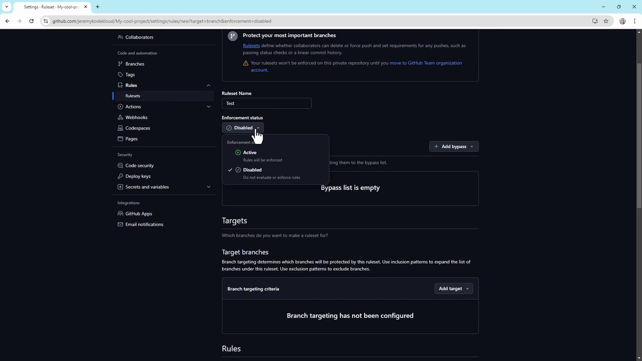
Task: Expand Secrets and variables in sidebar
Action: (x=209, y=187)
